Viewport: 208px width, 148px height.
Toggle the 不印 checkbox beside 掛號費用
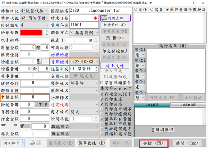point(35,104)
